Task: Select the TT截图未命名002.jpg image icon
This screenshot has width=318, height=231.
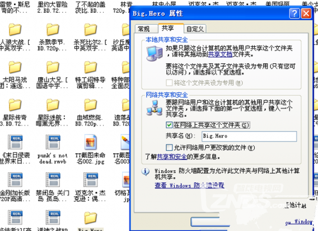Action: tap(90, 142)
